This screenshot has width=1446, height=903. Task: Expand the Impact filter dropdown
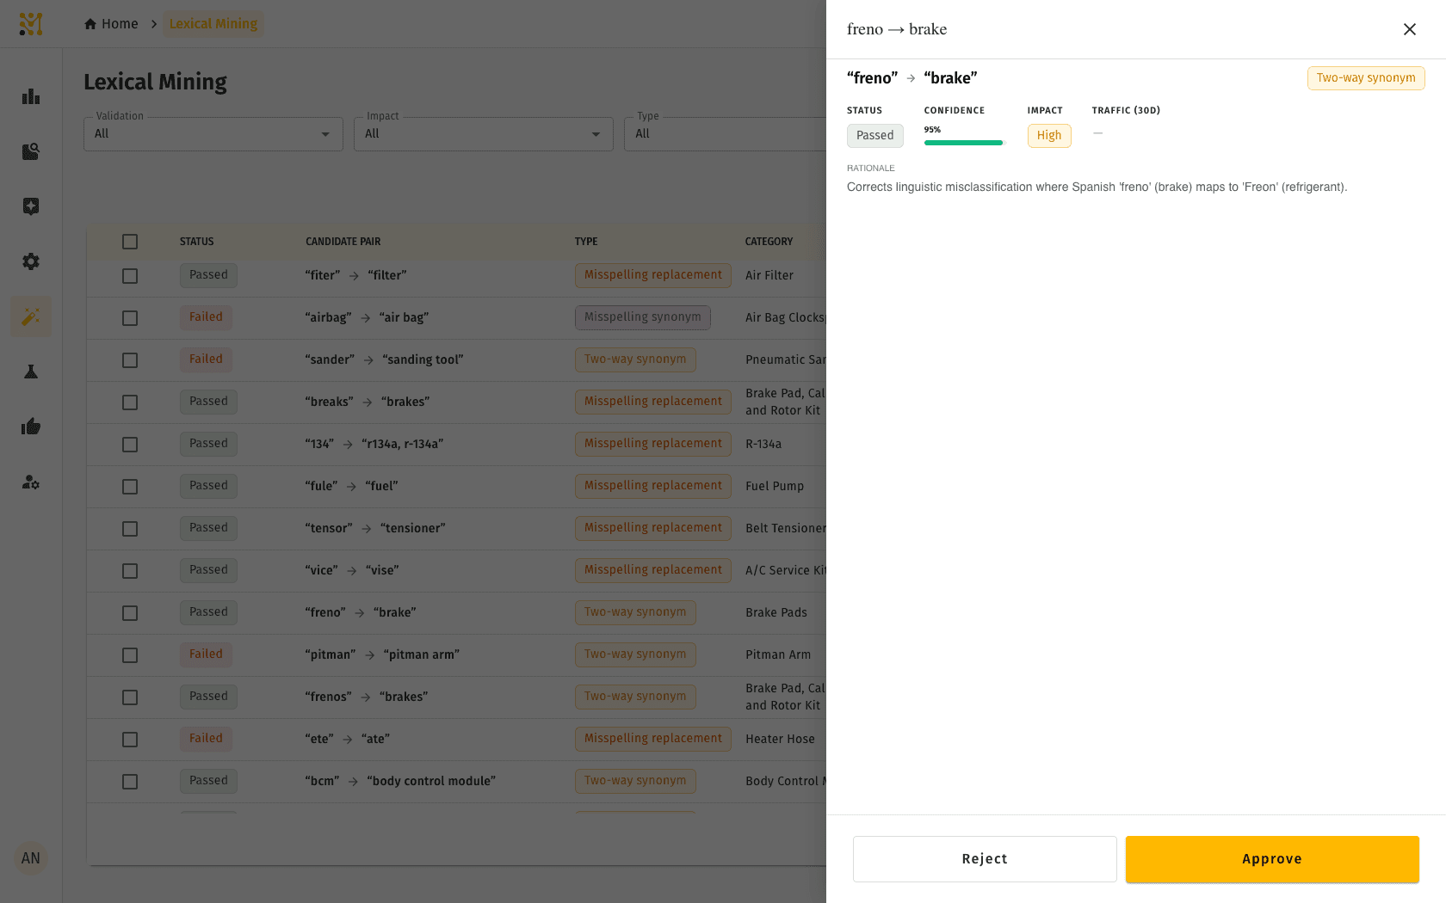(x=484, y=134)
